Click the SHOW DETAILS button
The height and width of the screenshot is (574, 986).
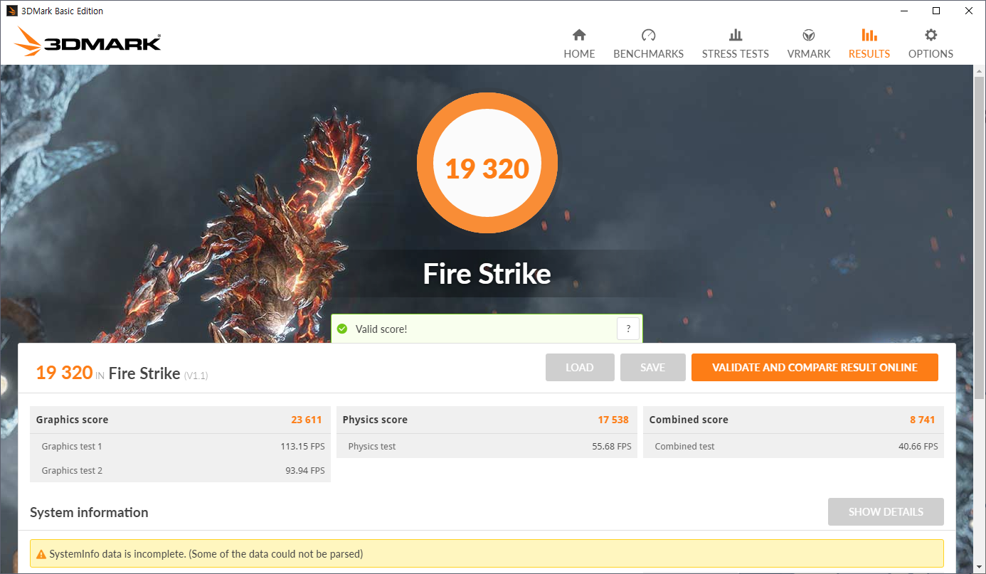coord(886,512)
